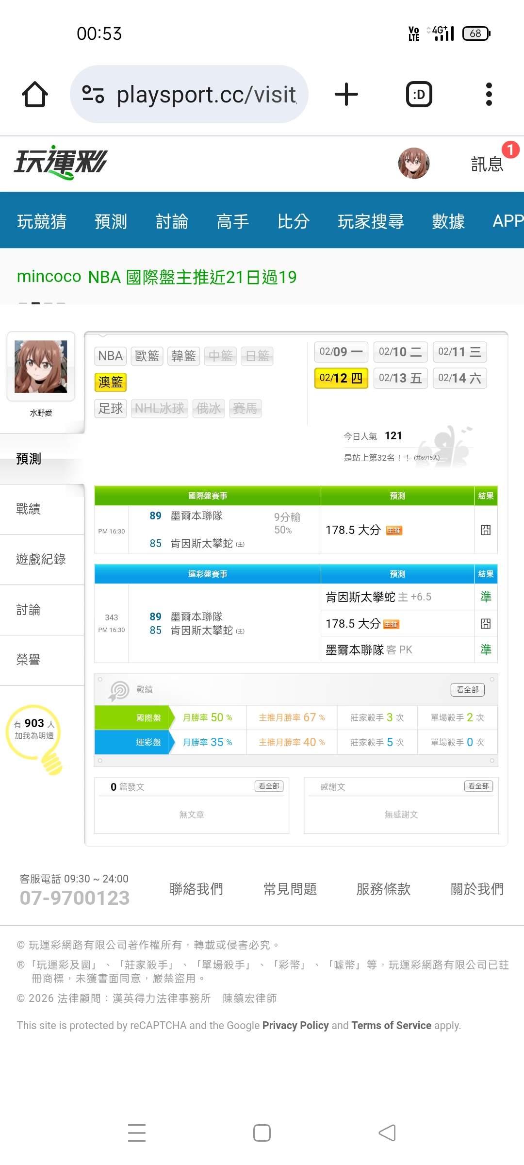This screenshot has height=1165, width=524.
Task: Select date 02/13 五
Action: coord(400,378)
